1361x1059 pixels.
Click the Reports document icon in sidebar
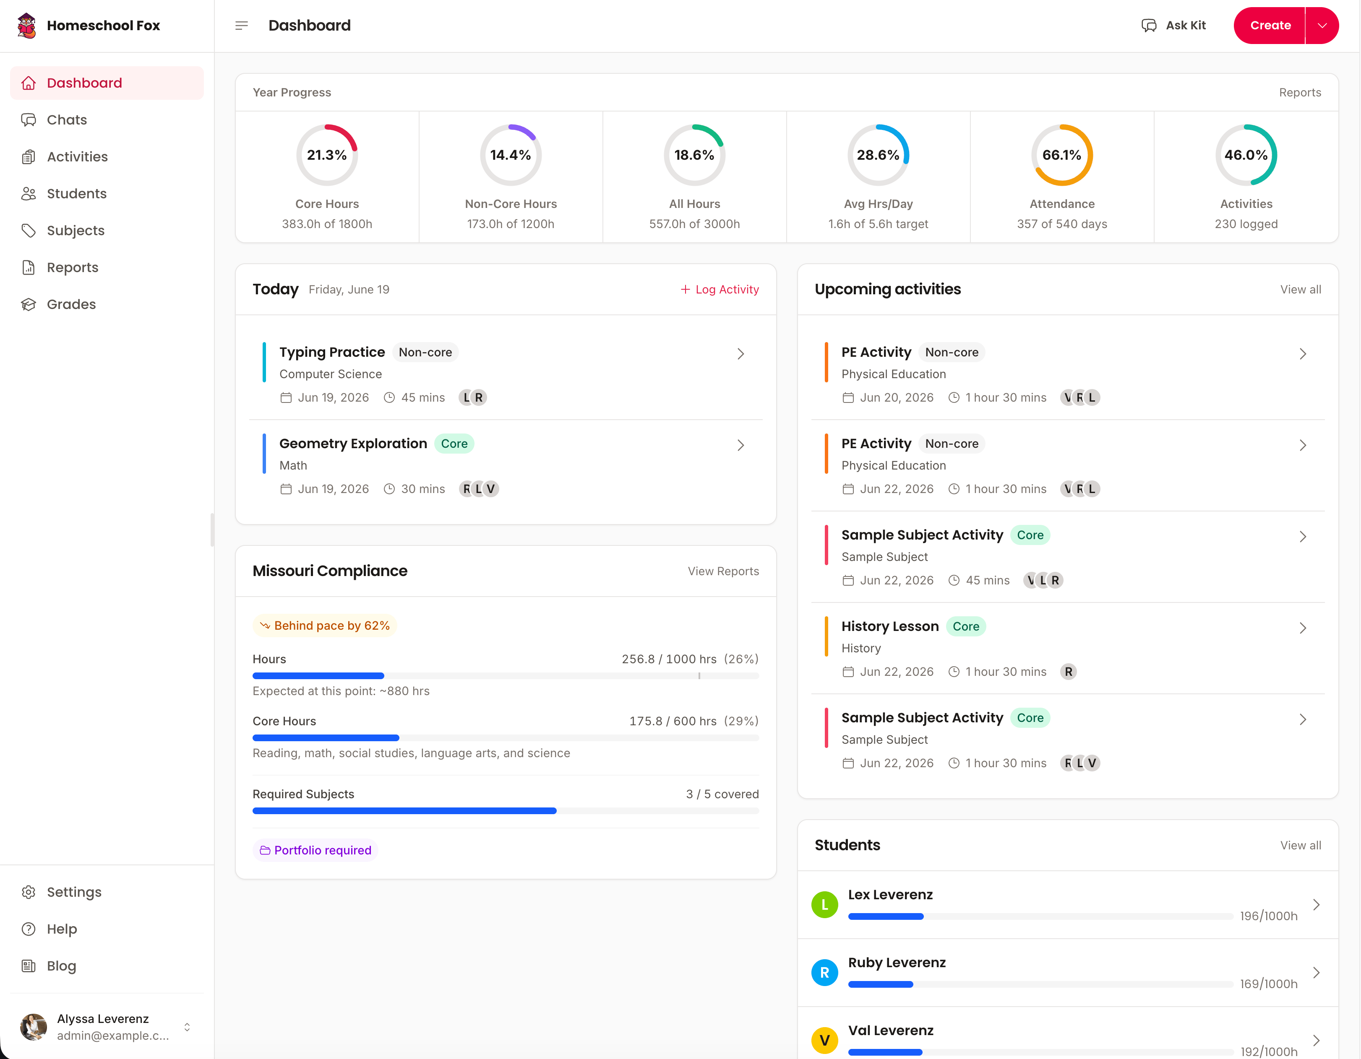click(29, 267)
